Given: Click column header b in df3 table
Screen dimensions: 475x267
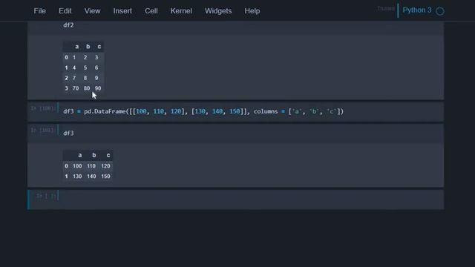Looking at the screenshot, I should click(94, 155).
